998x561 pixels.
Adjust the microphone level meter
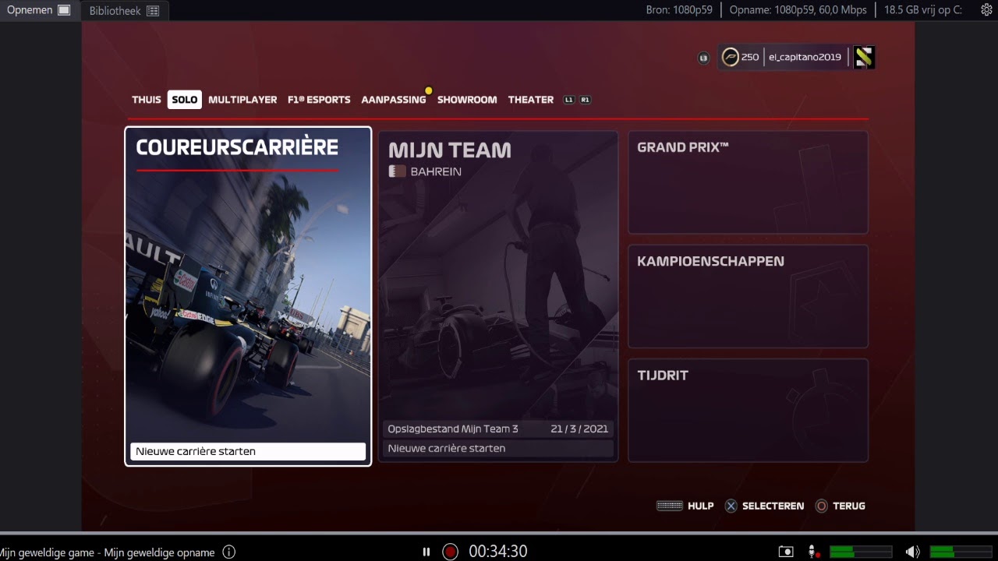click(861, 552)
